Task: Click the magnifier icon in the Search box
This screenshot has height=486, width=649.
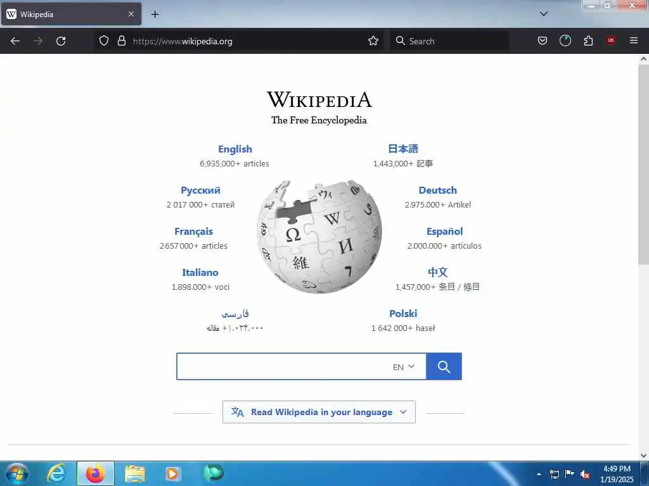Action: tap(401, 40)
